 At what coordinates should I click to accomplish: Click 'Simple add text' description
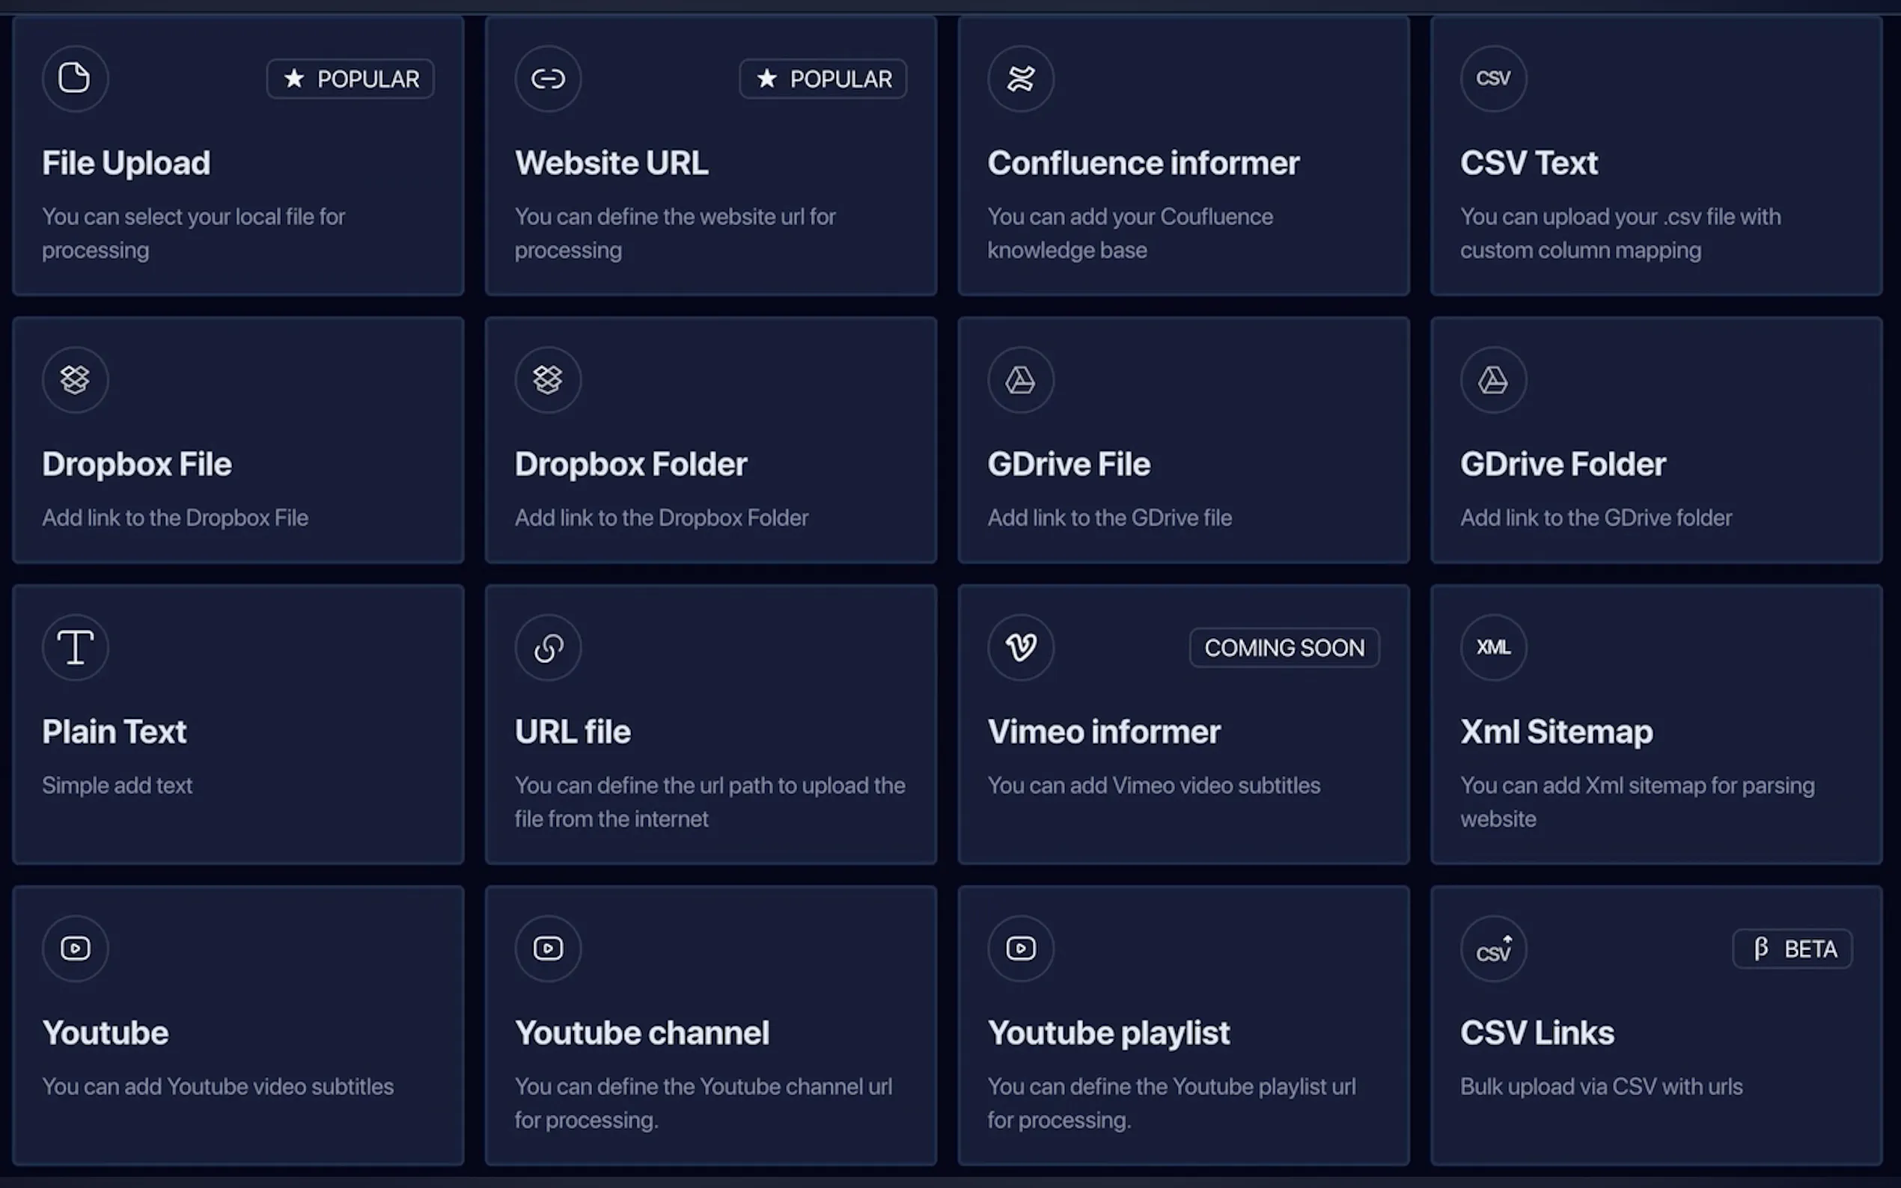117,786
